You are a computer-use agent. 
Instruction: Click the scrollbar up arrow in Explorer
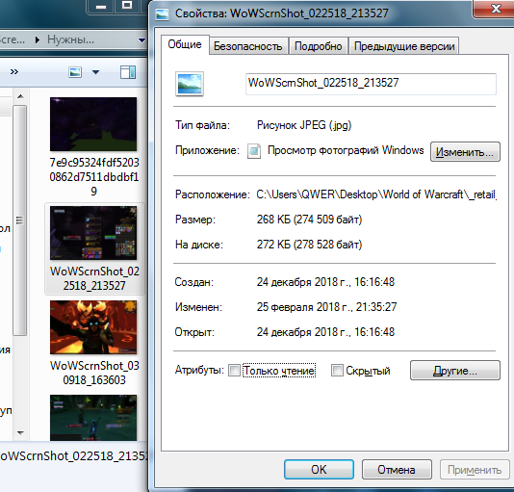pyautogui.click(x=20, y=96)
